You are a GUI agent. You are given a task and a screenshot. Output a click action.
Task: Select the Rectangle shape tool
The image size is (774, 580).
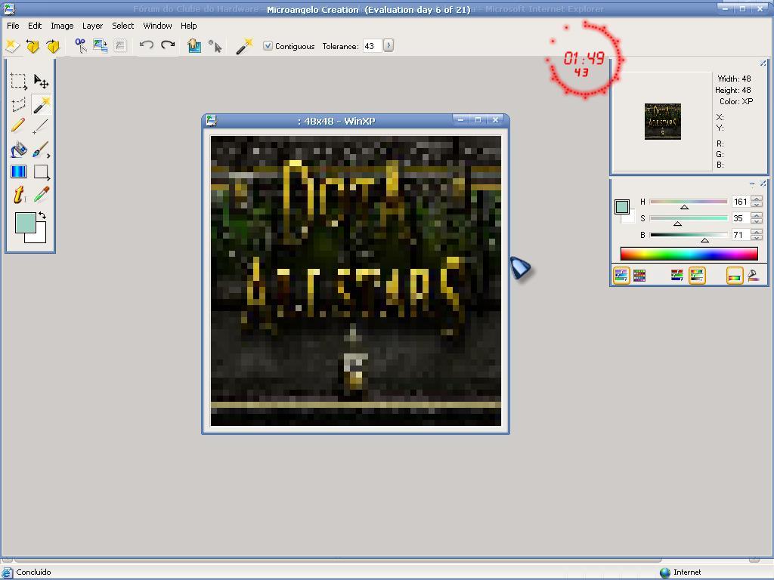click(x=42, y=172)
